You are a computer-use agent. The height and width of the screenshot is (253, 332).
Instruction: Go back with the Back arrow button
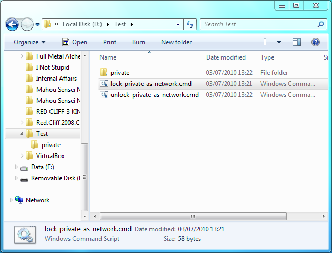coord(12,24)
